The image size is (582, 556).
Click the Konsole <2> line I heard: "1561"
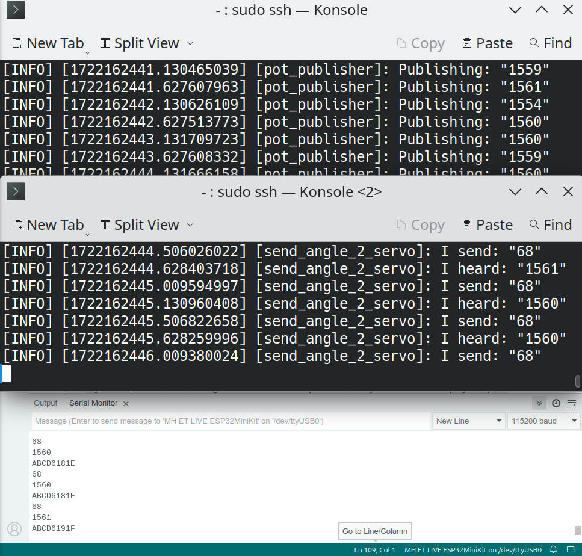[285, 269]
